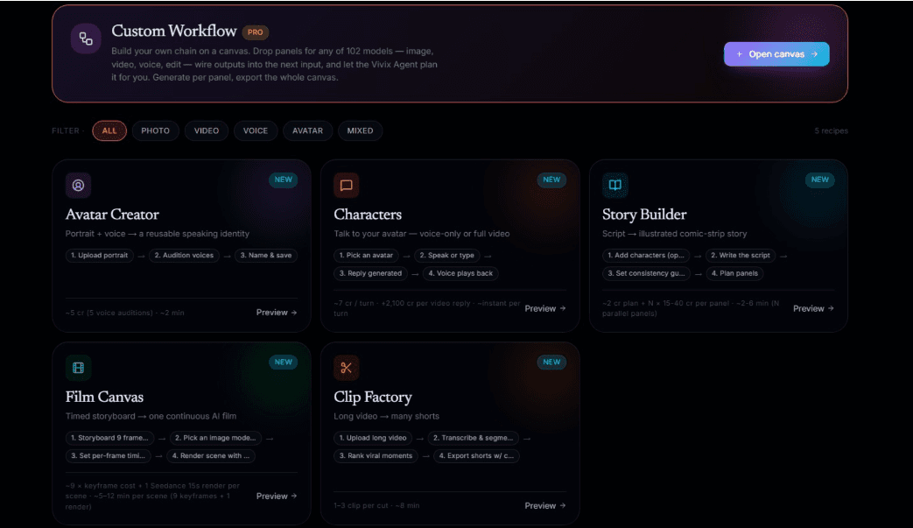The image size is (913, 528).
Task: Preview the Avatar Creator recipe
Action: [x=277, y=313]
